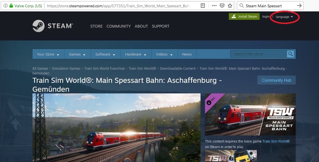Open the language dropdown
Screen dimensions: 319x162
[284, 17]
